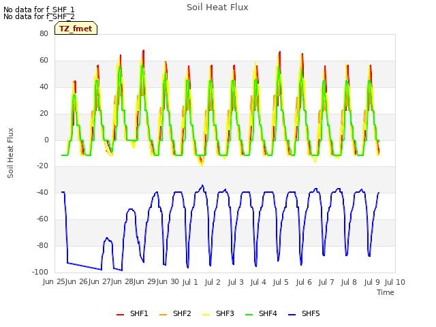Click the Jul 1 x-axis tick label
The image size is (436, 327).
click(x=190, y=282)
